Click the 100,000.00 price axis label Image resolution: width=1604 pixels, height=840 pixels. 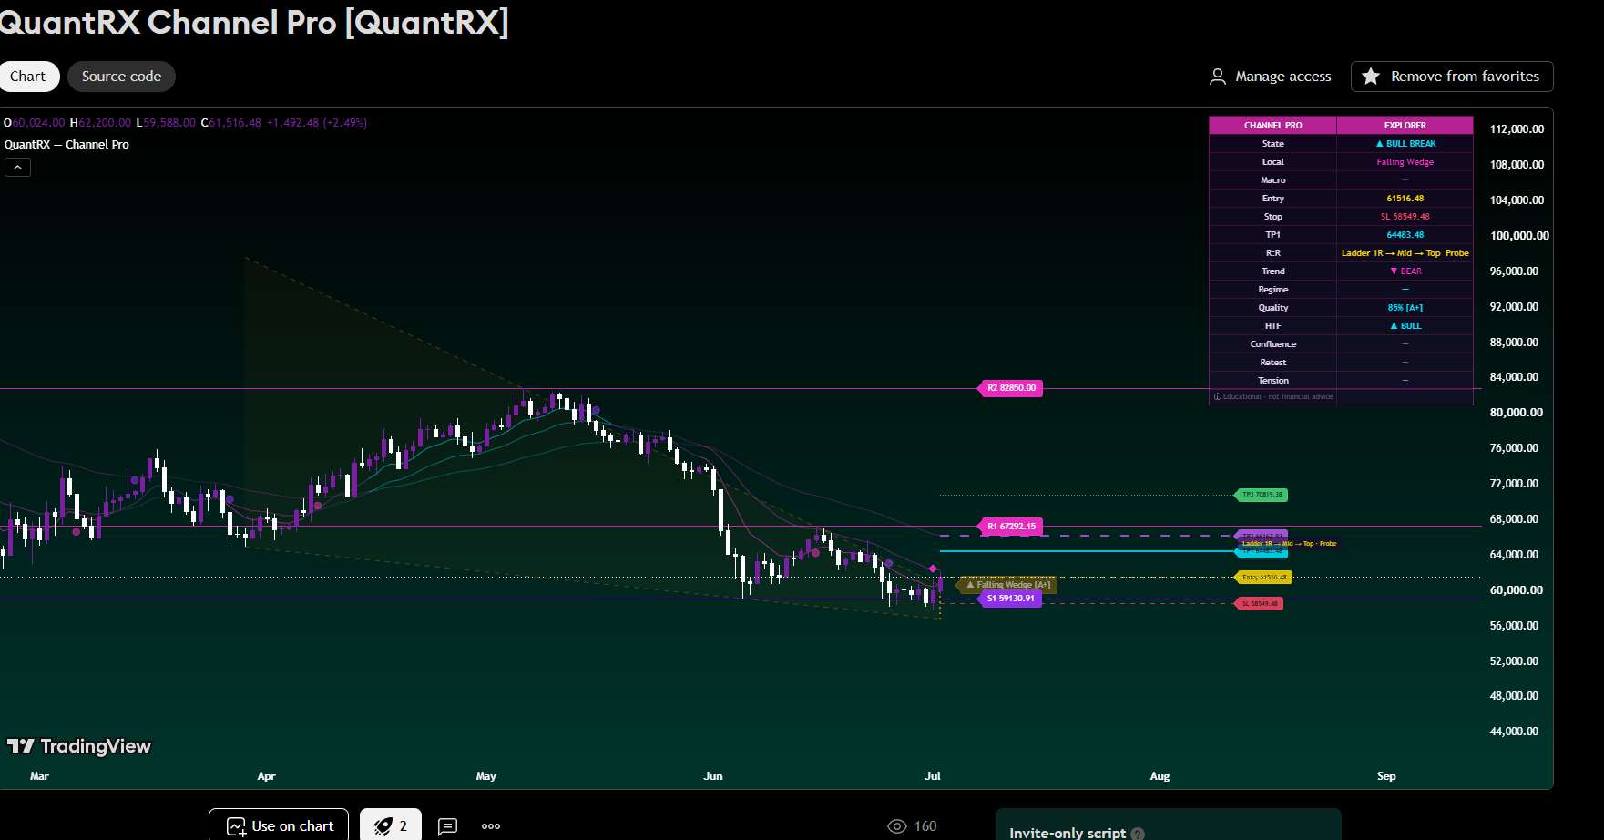click(x=1518, y=236)
